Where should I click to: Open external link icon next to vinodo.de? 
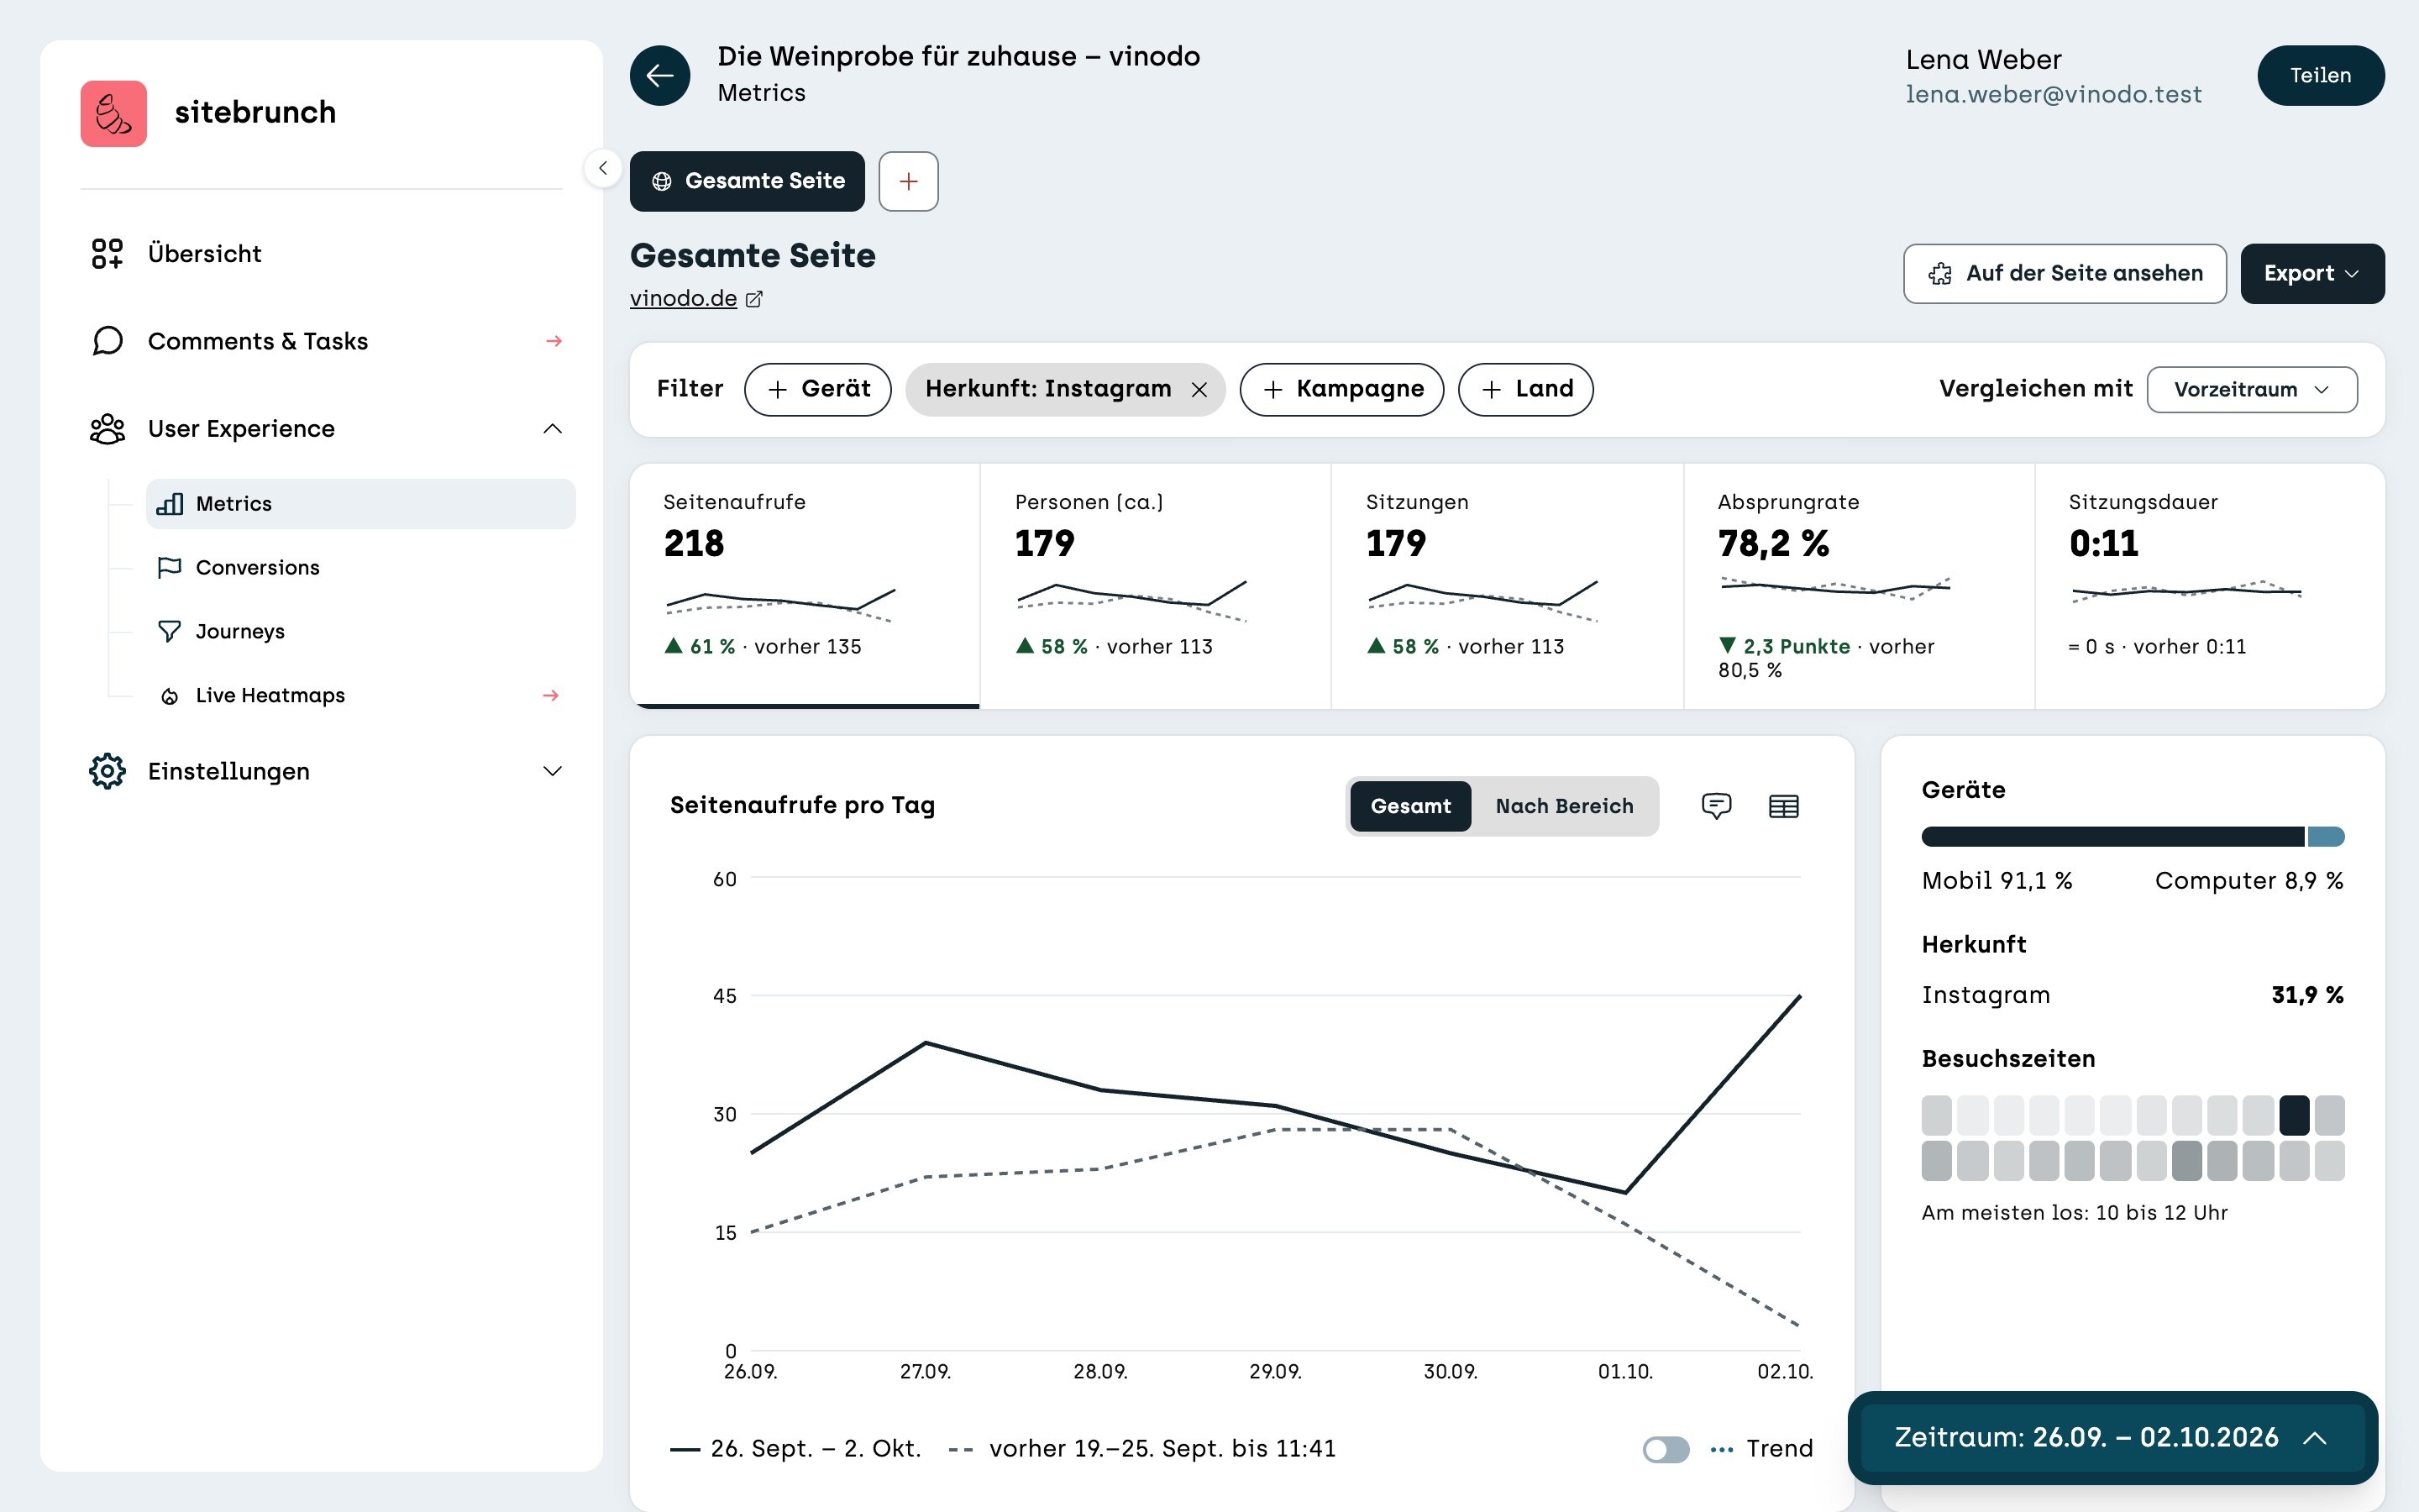[753, 299]
